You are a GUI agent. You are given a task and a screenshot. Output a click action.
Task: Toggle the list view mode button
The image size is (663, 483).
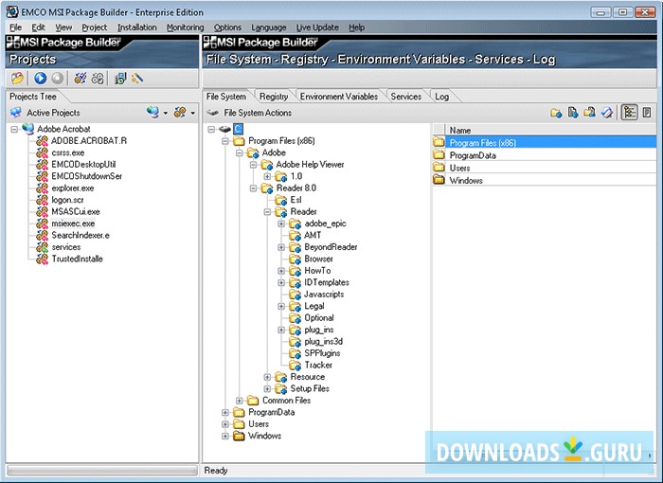[x=647, y=113]
